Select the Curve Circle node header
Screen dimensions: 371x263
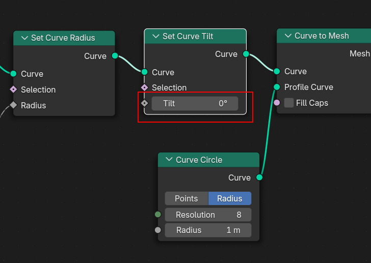point(209,160)
